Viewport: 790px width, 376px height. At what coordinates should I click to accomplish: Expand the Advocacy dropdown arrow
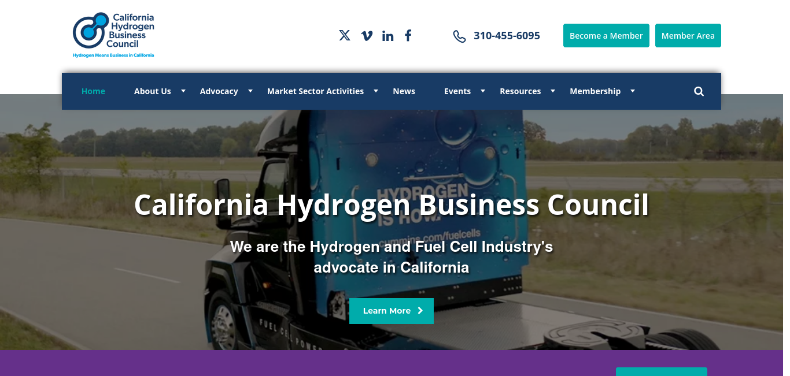pos(250,91)
